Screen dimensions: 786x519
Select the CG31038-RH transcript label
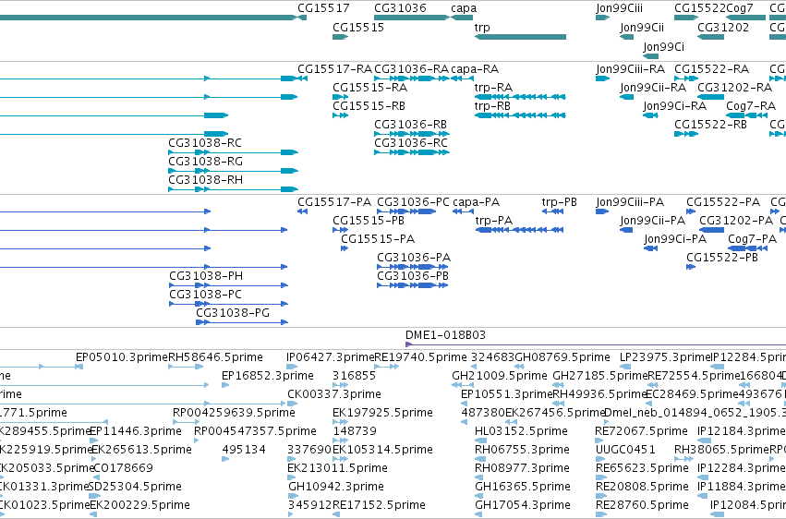coord(206,180)
